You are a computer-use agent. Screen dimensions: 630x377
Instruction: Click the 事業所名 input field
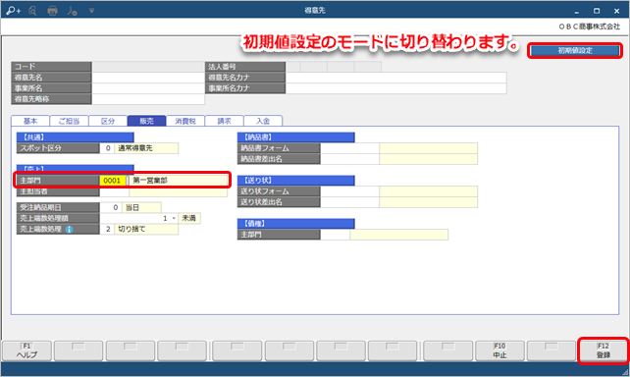[148, 88]
